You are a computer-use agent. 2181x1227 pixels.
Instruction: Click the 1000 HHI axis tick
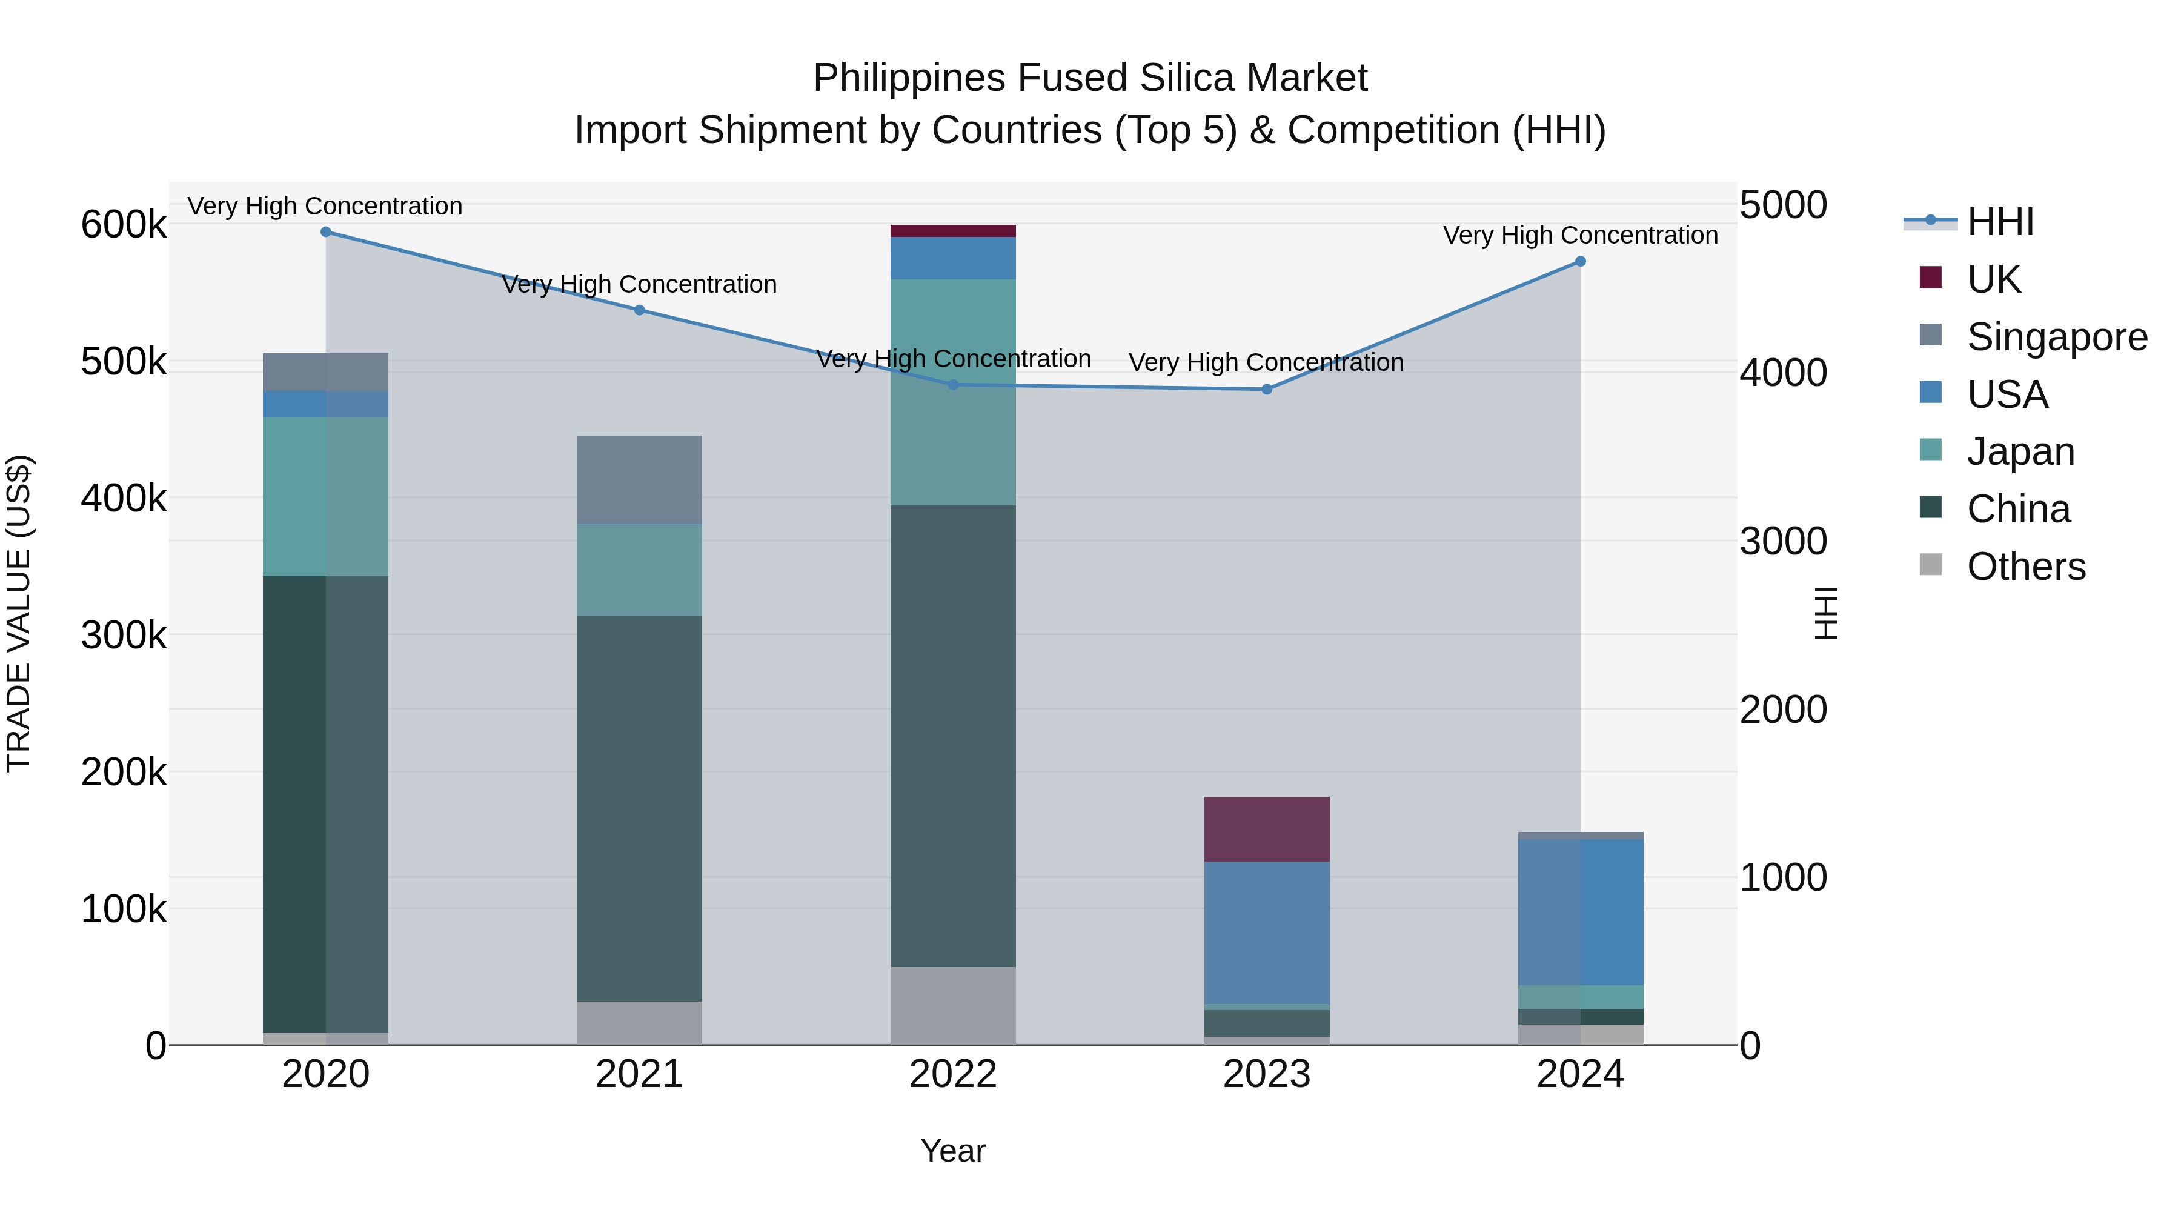[x=1783, y=877]
